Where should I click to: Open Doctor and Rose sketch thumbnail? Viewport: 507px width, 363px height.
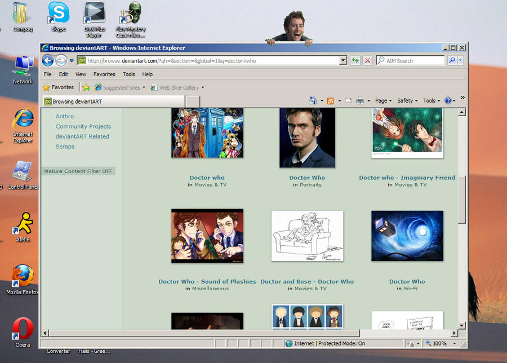[x=307, y=236]
